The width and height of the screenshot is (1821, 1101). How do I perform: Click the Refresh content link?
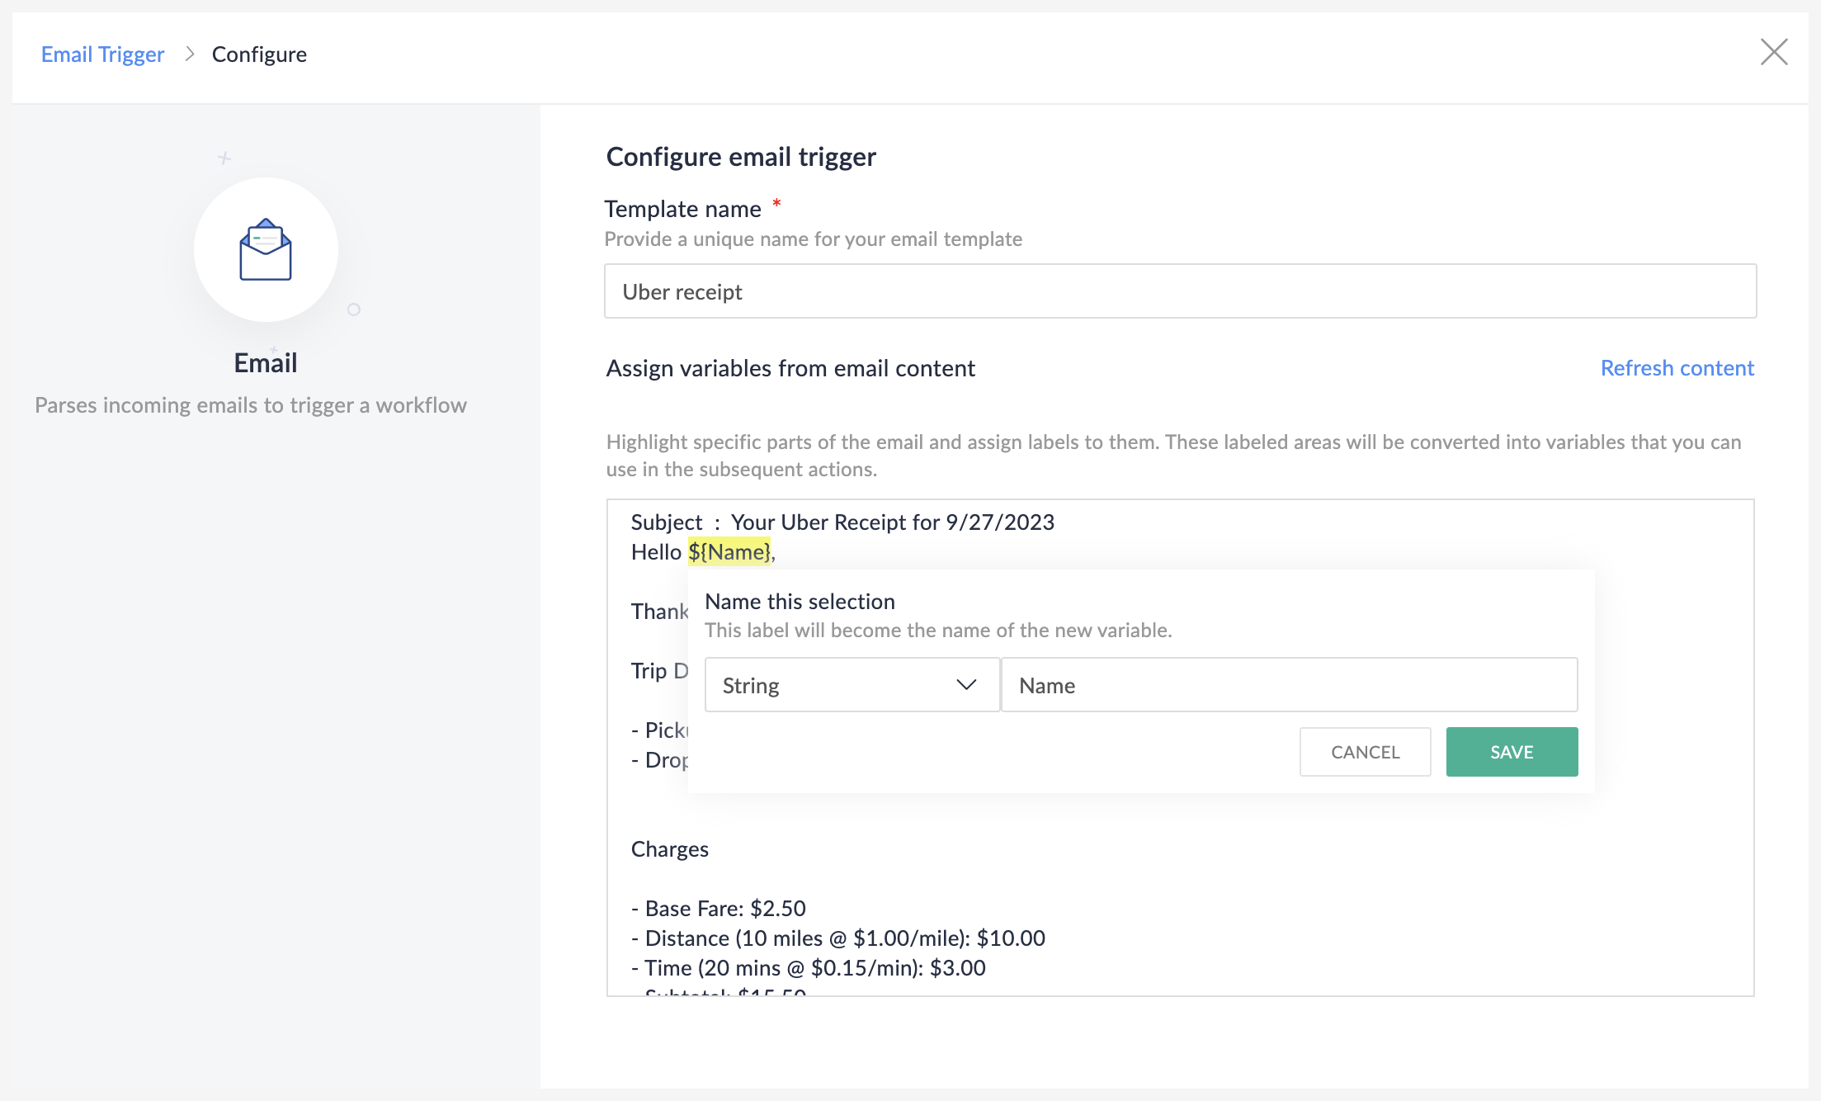(1677, 368)
